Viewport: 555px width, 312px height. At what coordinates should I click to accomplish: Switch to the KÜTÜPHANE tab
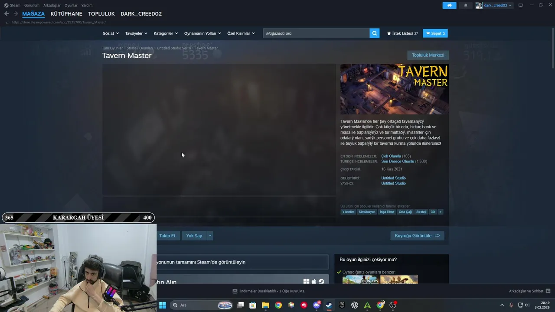66,14
